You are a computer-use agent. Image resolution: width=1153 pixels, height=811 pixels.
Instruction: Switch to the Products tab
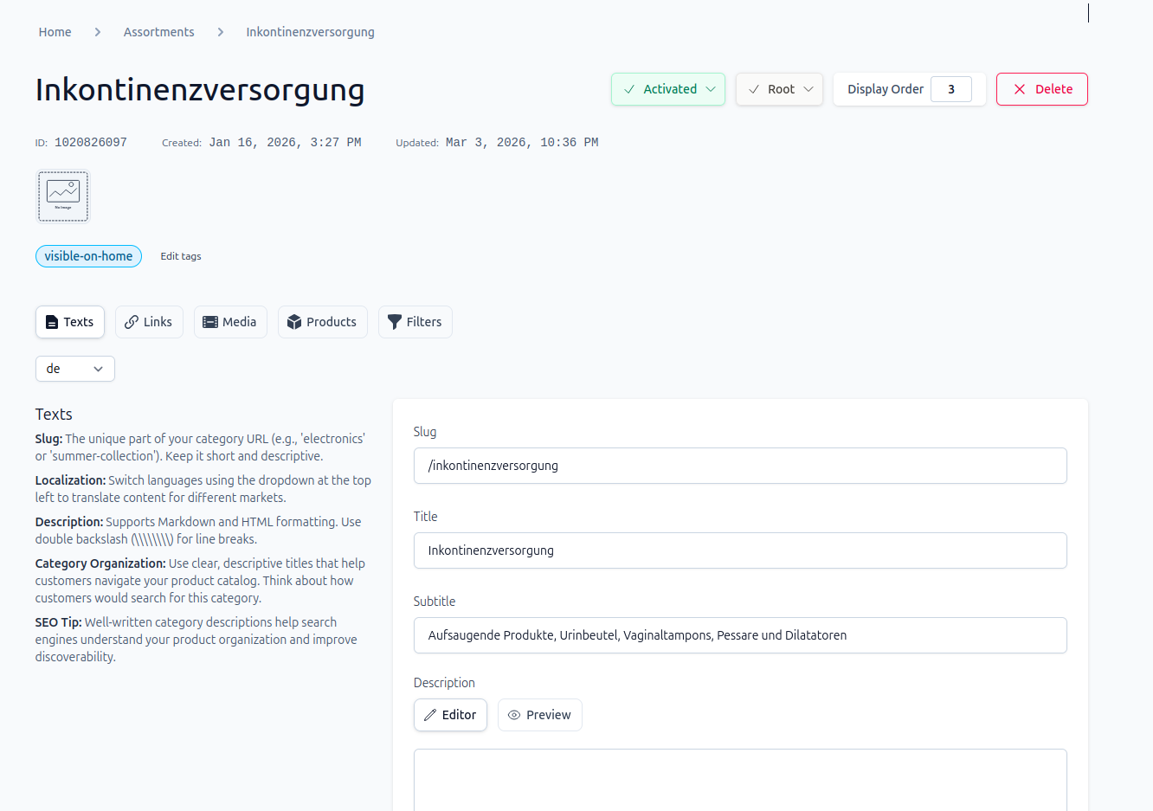pyautogui.click(x=323, y=322)
